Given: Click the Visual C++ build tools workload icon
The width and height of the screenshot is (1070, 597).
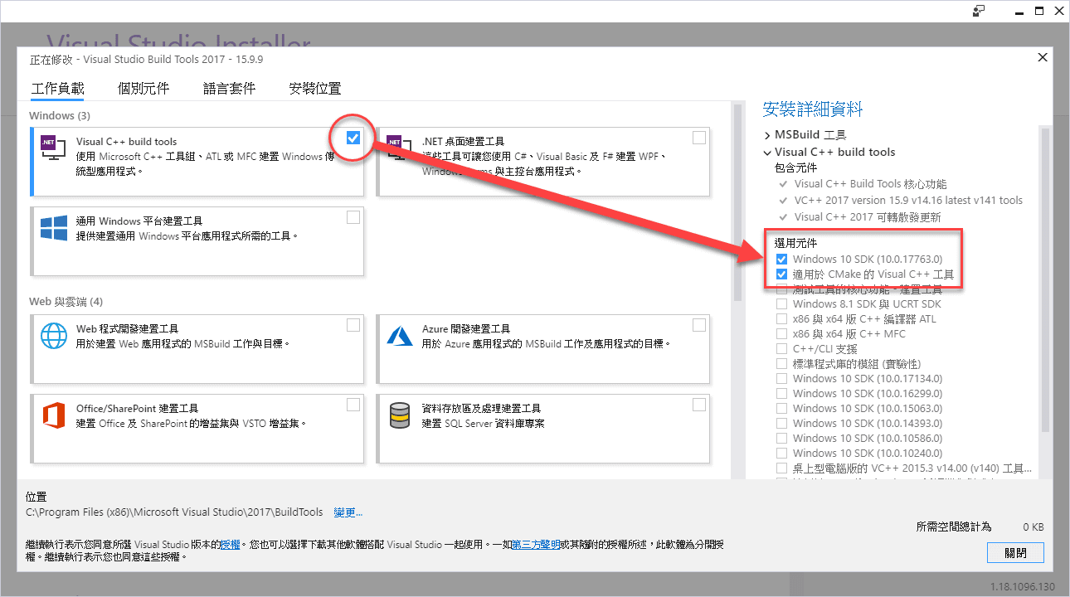Looking at the screenshot, I should (x=54, y=148).
